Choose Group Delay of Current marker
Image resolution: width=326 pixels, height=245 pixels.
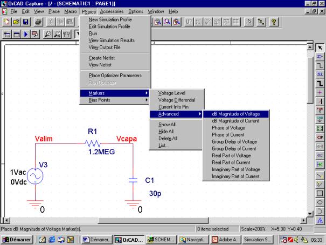click(236, 148)
